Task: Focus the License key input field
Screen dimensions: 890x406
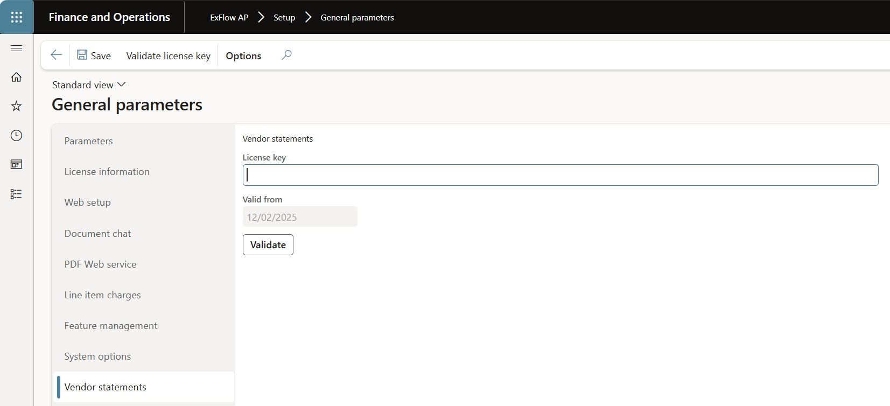Action: pos(560,175)
